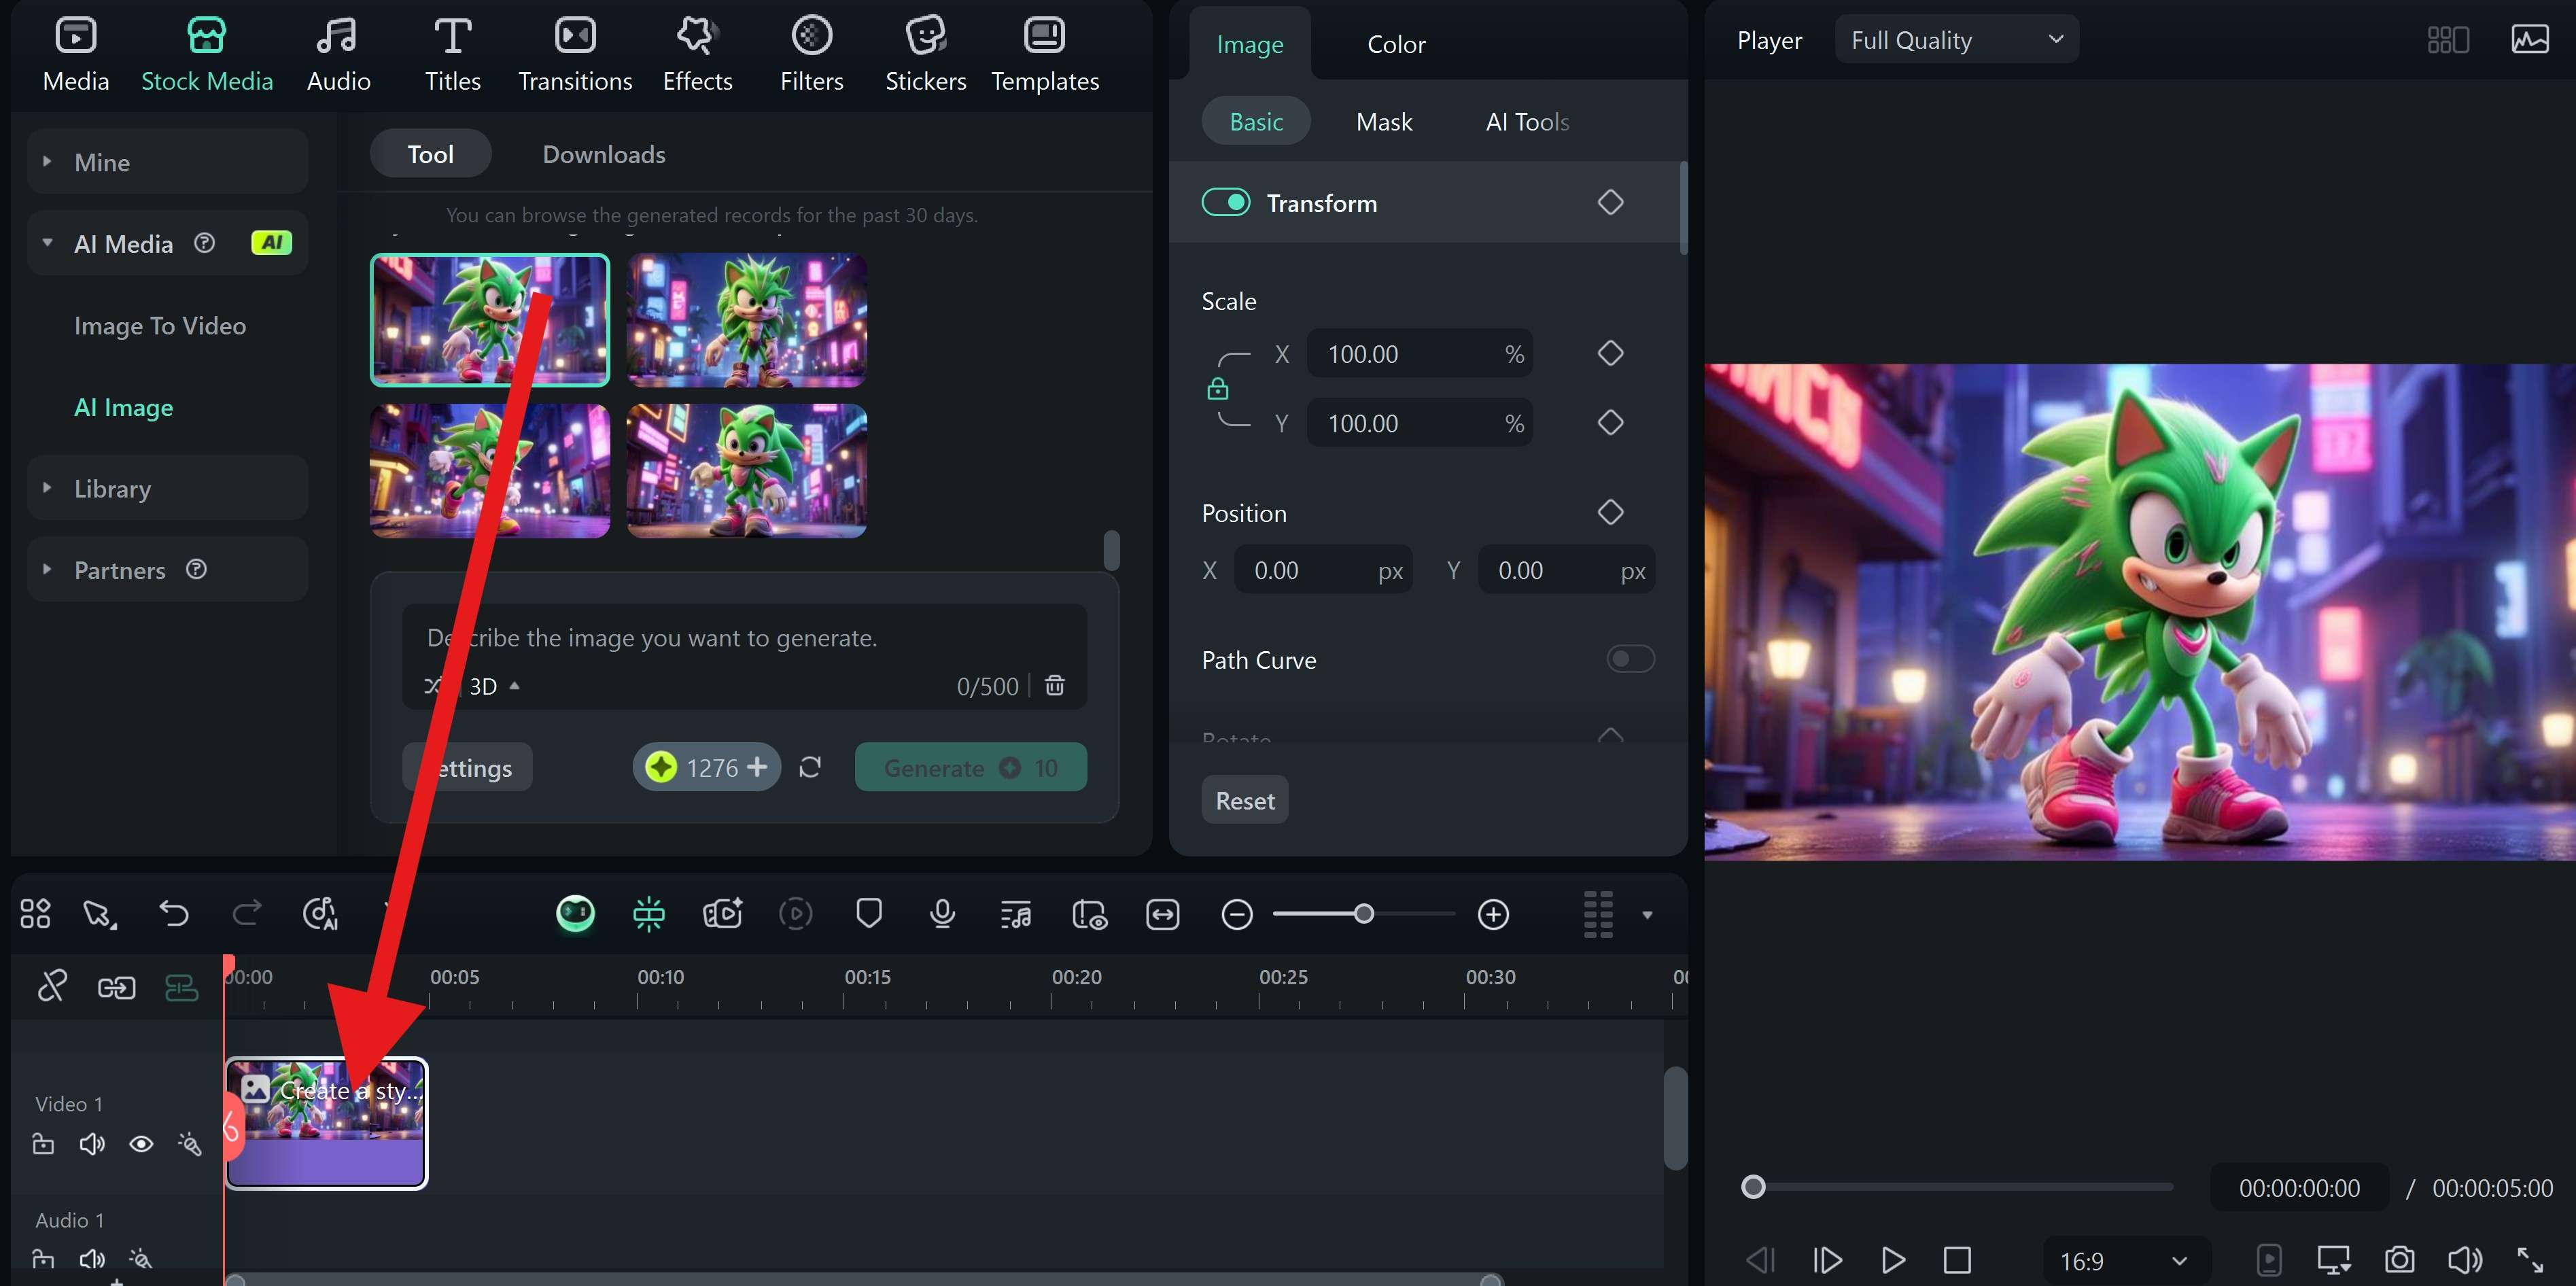The image size is (2576, 1286).
Task: Take a snapshot with camera icon
Action: [2399, 1259]
